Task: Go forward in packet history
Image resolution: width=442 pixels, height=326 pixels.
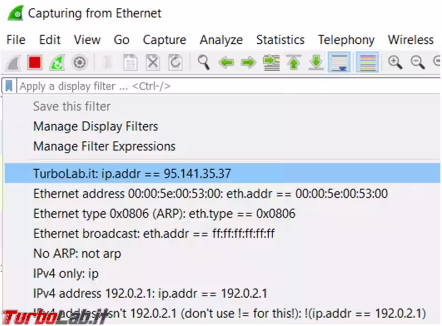Action: (248, 63)
